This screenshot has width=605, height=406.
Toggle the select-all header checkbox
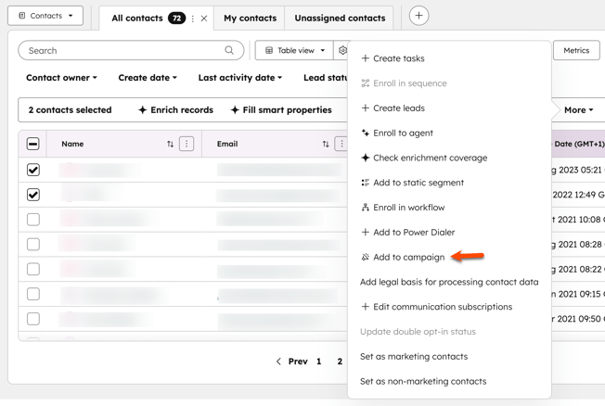tap(33, 144)
